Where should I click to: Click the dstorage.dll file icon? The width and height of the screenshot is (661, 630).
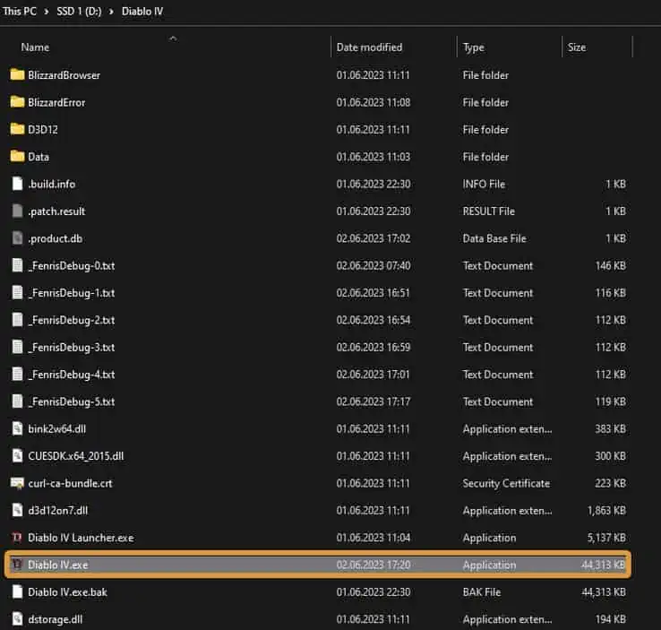click(x=17, y=619)
